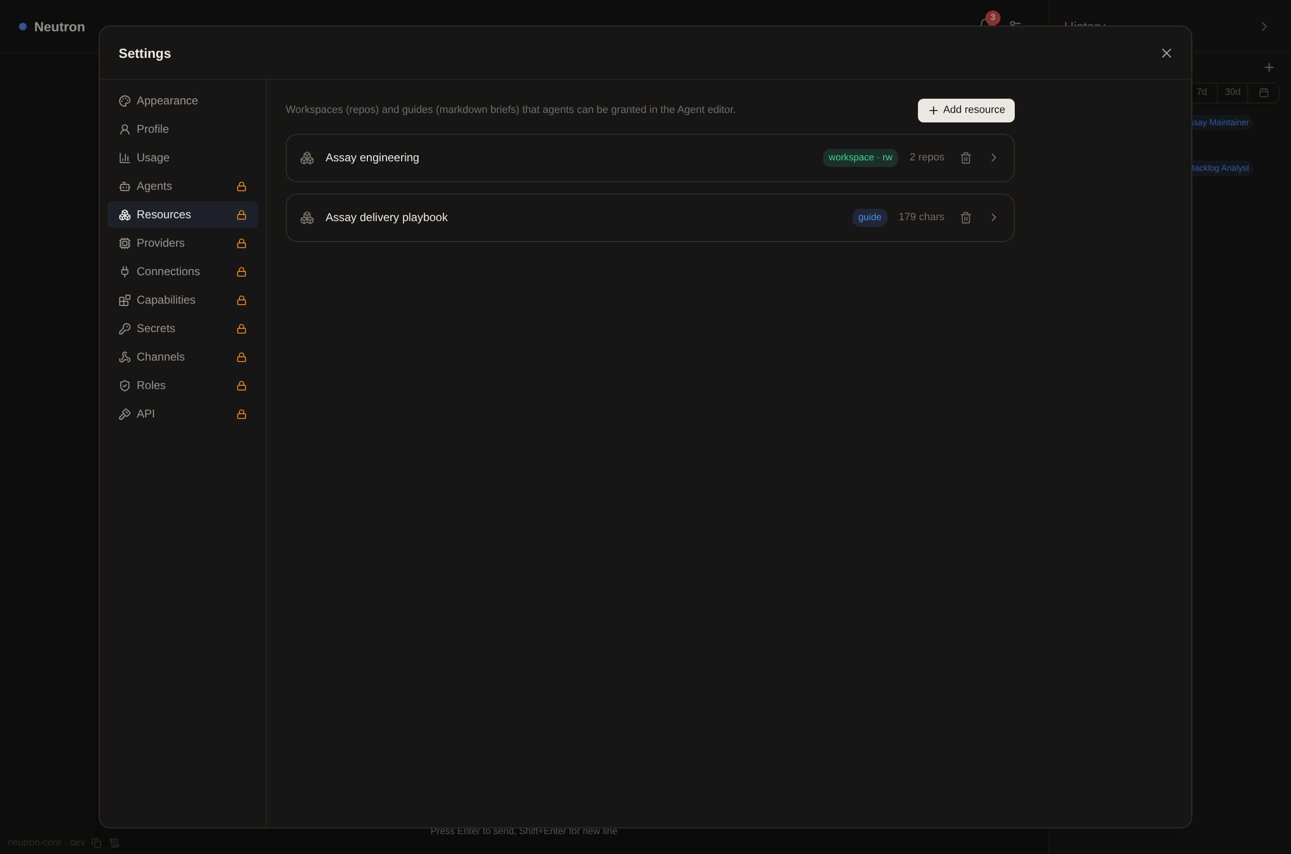
Task: Click the Assay engineering resource icon
Action: 307,158
